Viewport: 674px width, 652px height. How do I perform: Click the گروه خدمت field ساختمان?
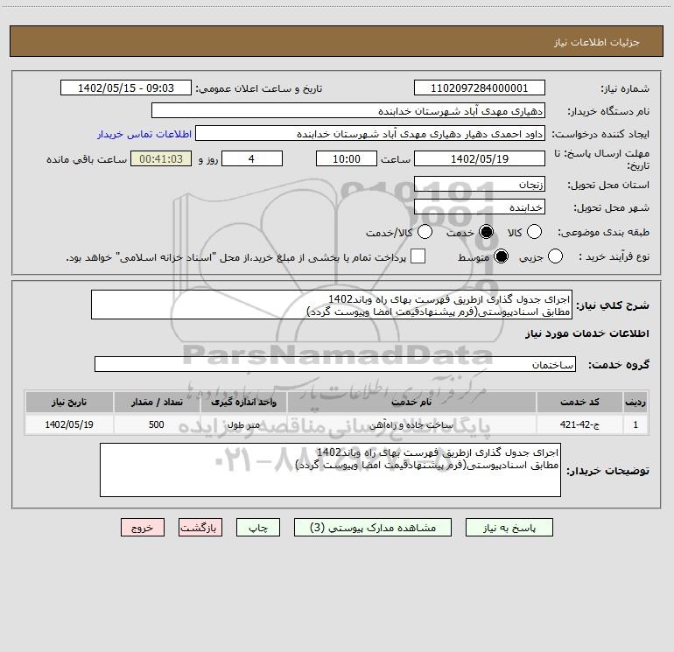pyautogui.click(x=335, y=364)
